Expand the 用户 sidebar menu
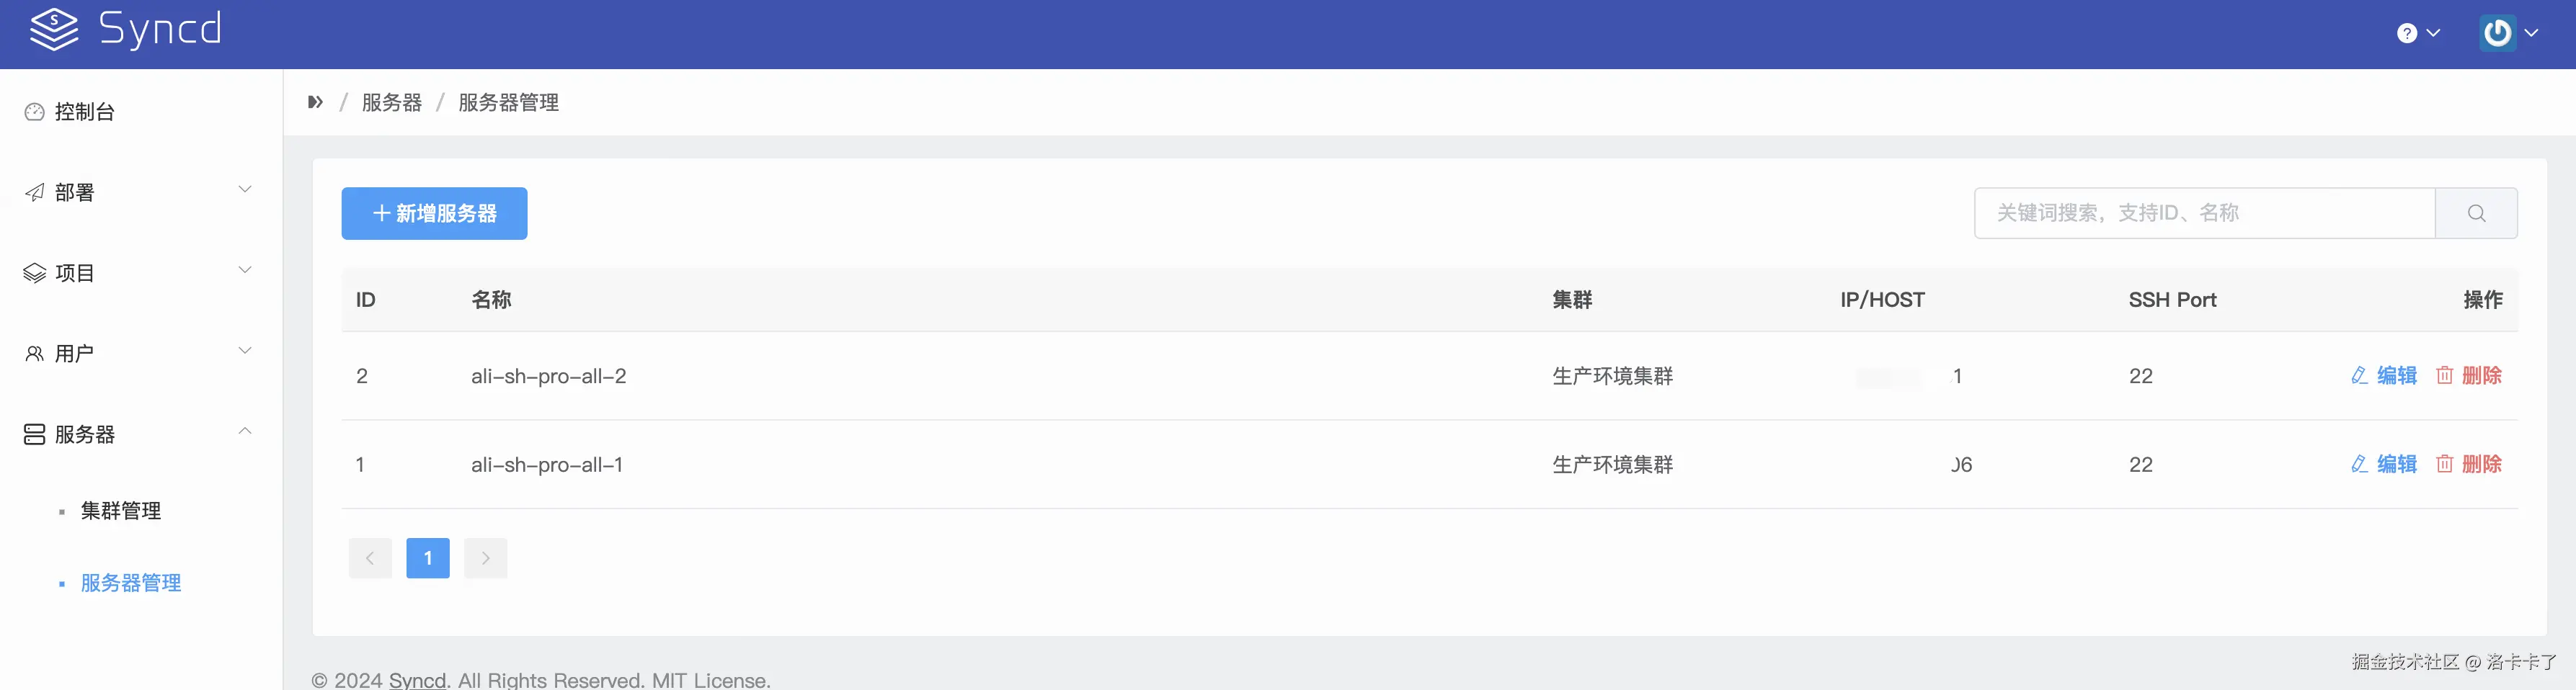 (138, 353)
